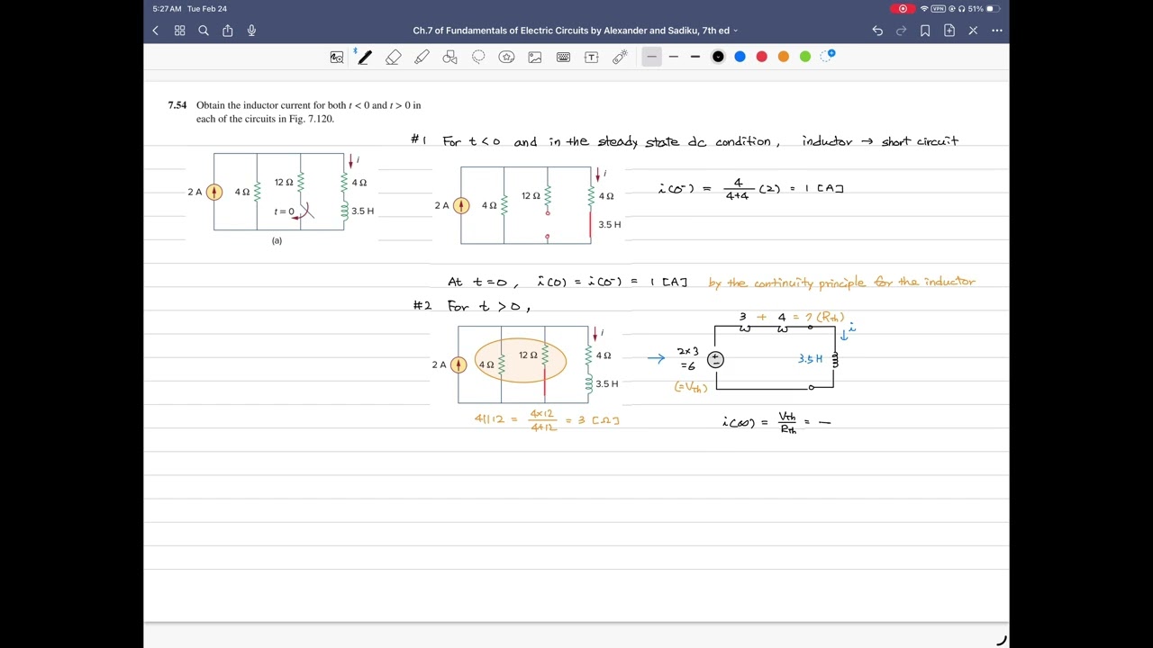Open the page thumbnails grid view

point(179,31)
